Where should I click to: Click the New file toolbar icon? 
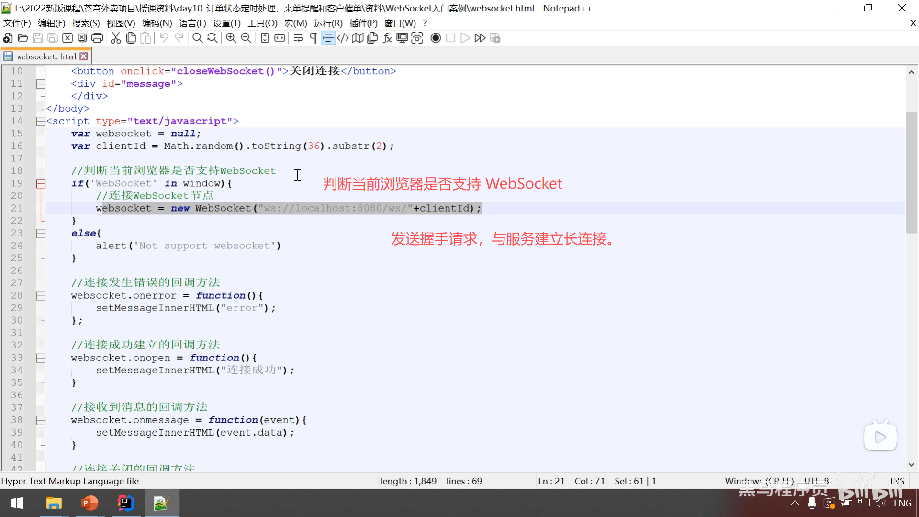tap(8, 38)
